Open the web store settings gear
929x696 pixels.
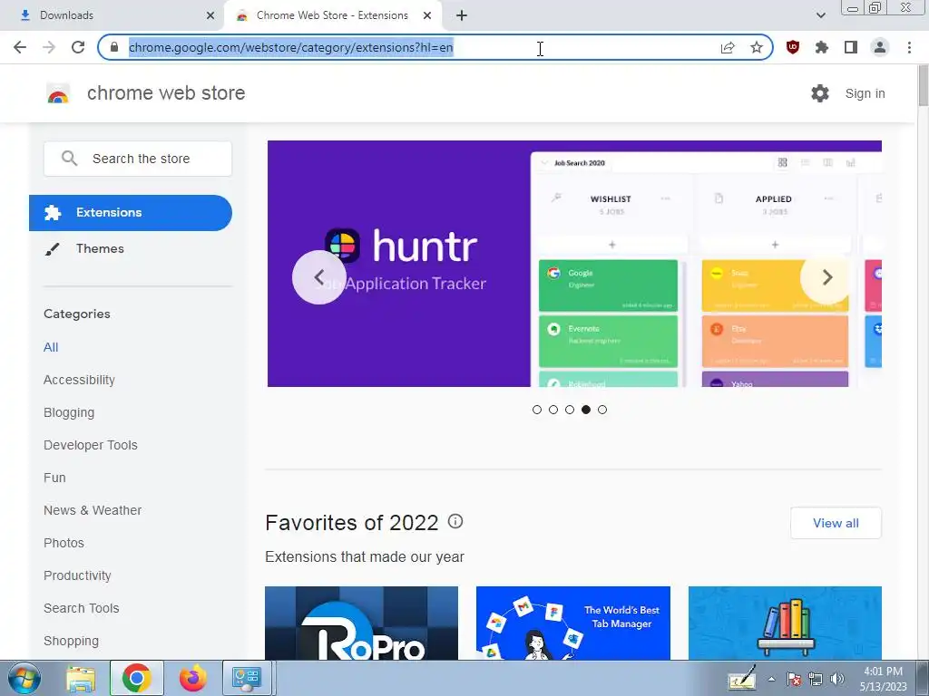[x=820, y=93]
